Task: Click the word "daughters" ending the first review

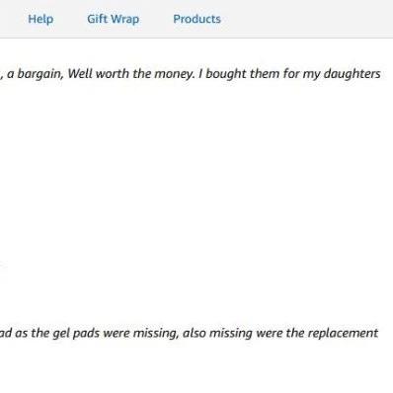Action: (x=352, y=74)
